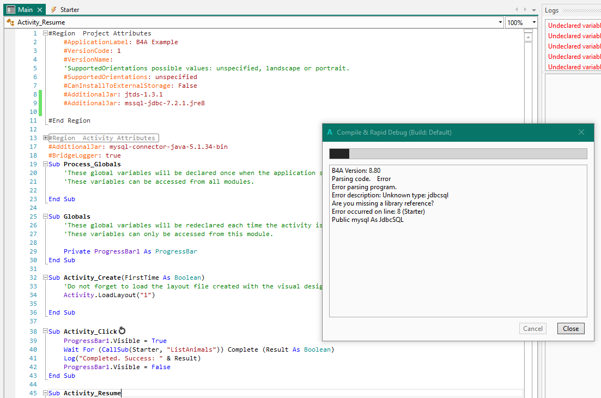Click the left tab-scroll arrow
Screen dimensions: 601x398
click(x=517, y=10)
